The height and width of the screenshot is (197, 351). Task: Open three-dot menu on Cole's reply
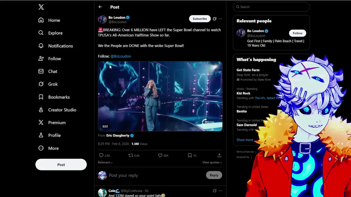click(220, 191)
